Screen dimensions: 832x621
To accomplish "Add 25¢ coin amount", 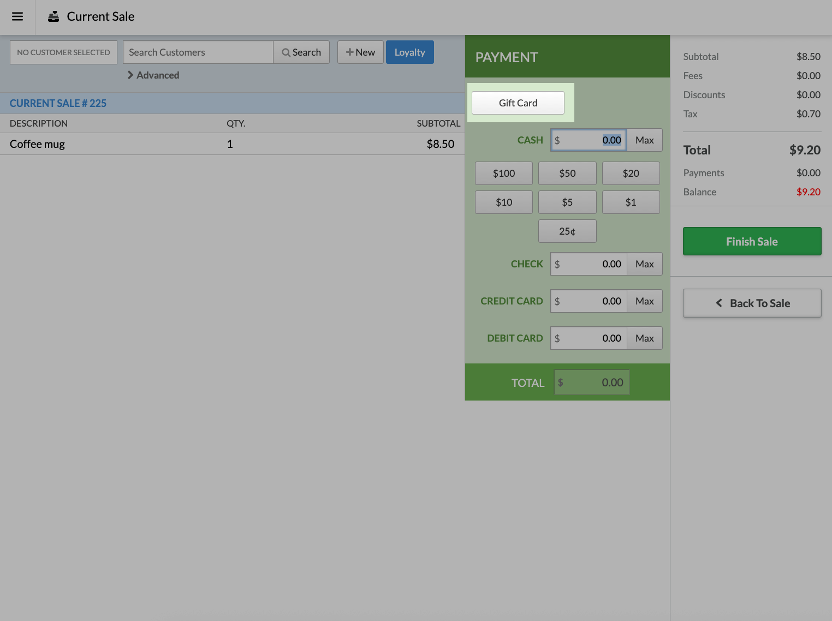I will pyautogui.click(x=567, y=231).
